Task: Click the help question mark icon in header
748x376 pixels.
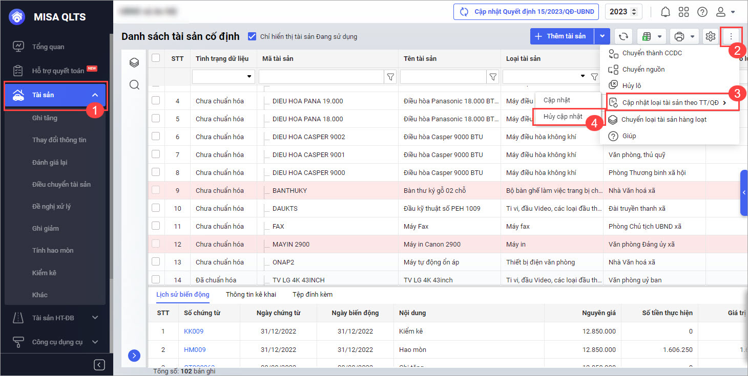Action: (x=702, y=12)
